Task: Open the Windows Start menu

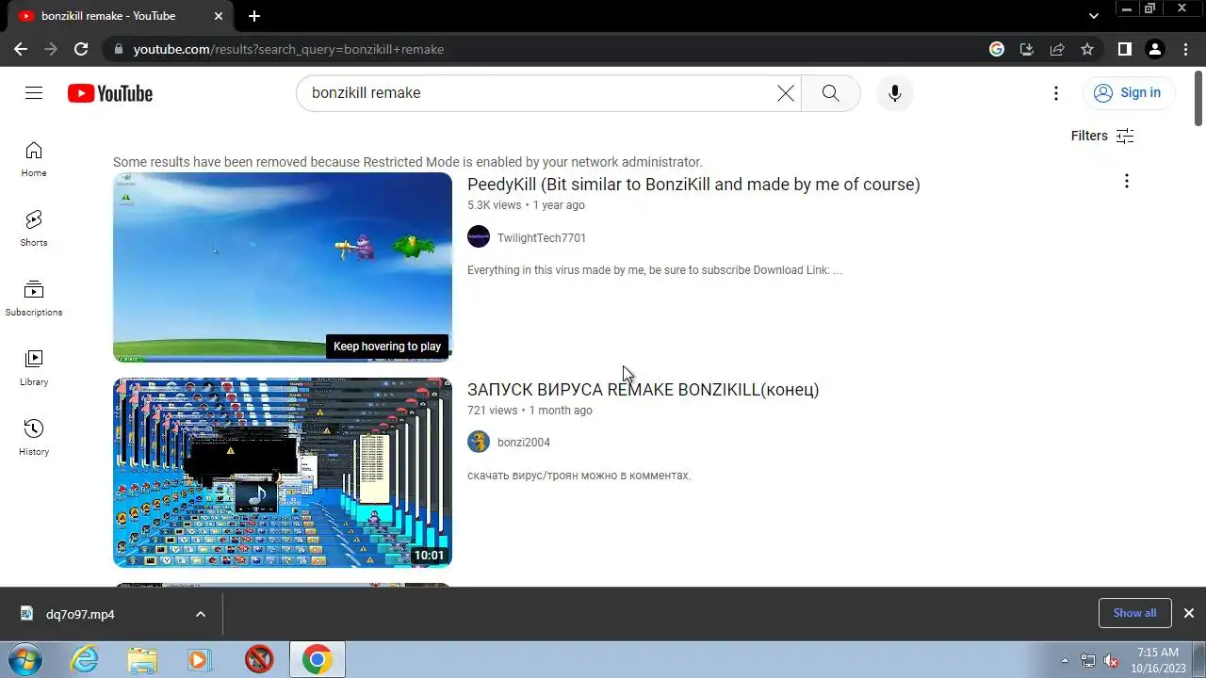Action: point(26,659)
